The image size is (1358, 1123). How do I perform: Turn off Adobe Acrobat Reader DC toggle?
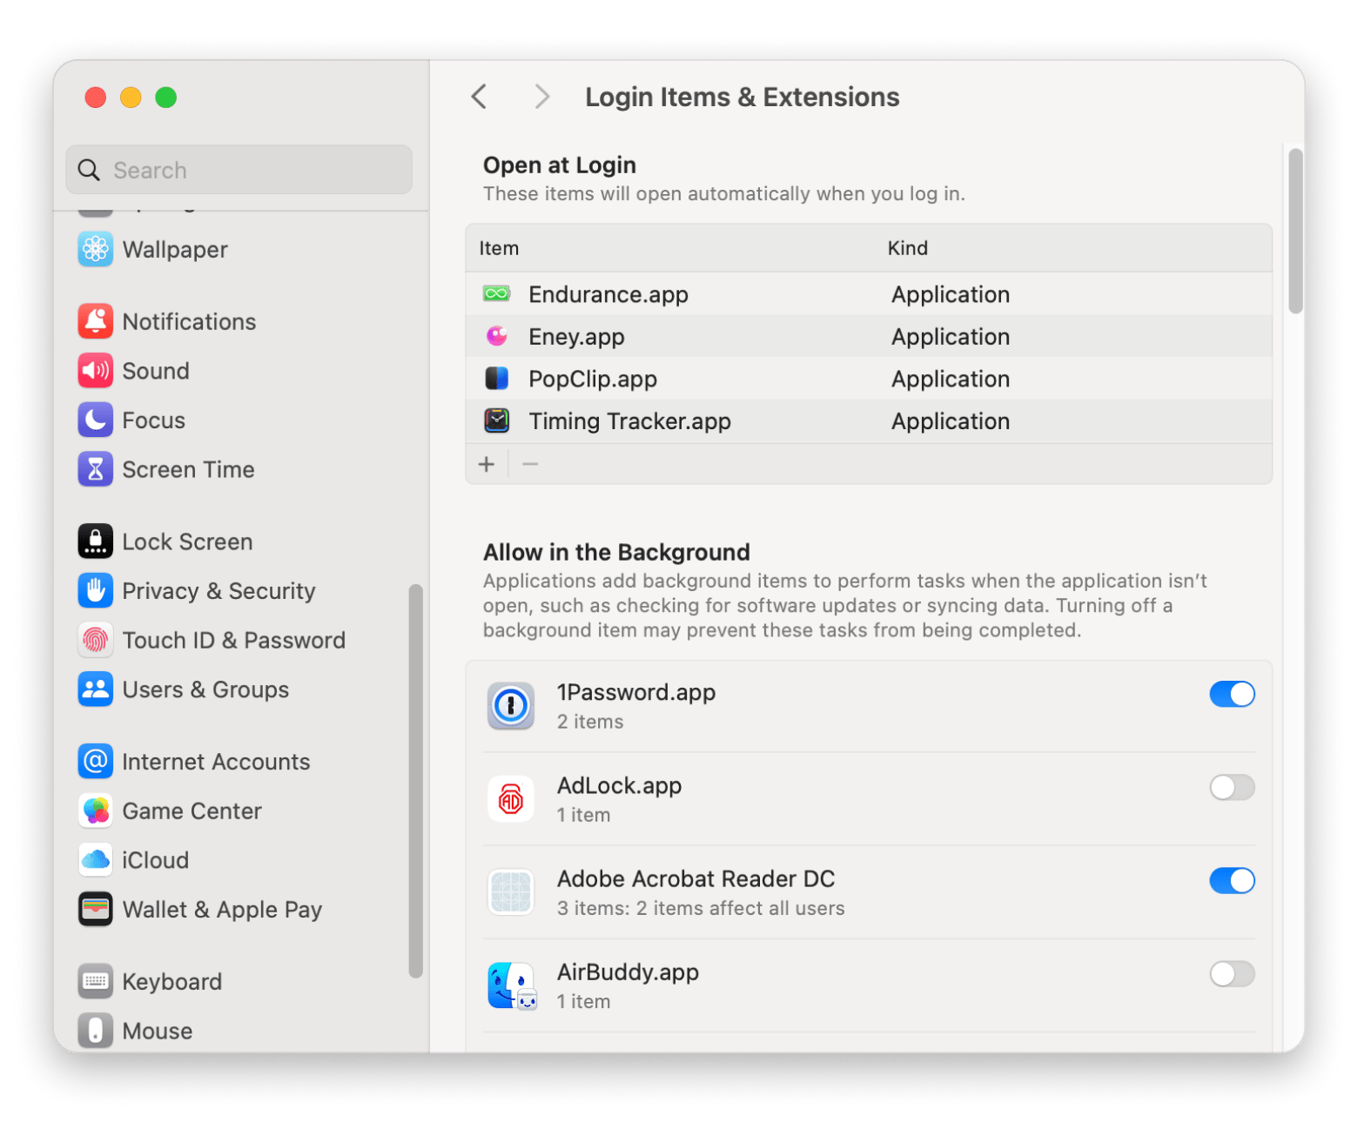tap(1232, 881)
